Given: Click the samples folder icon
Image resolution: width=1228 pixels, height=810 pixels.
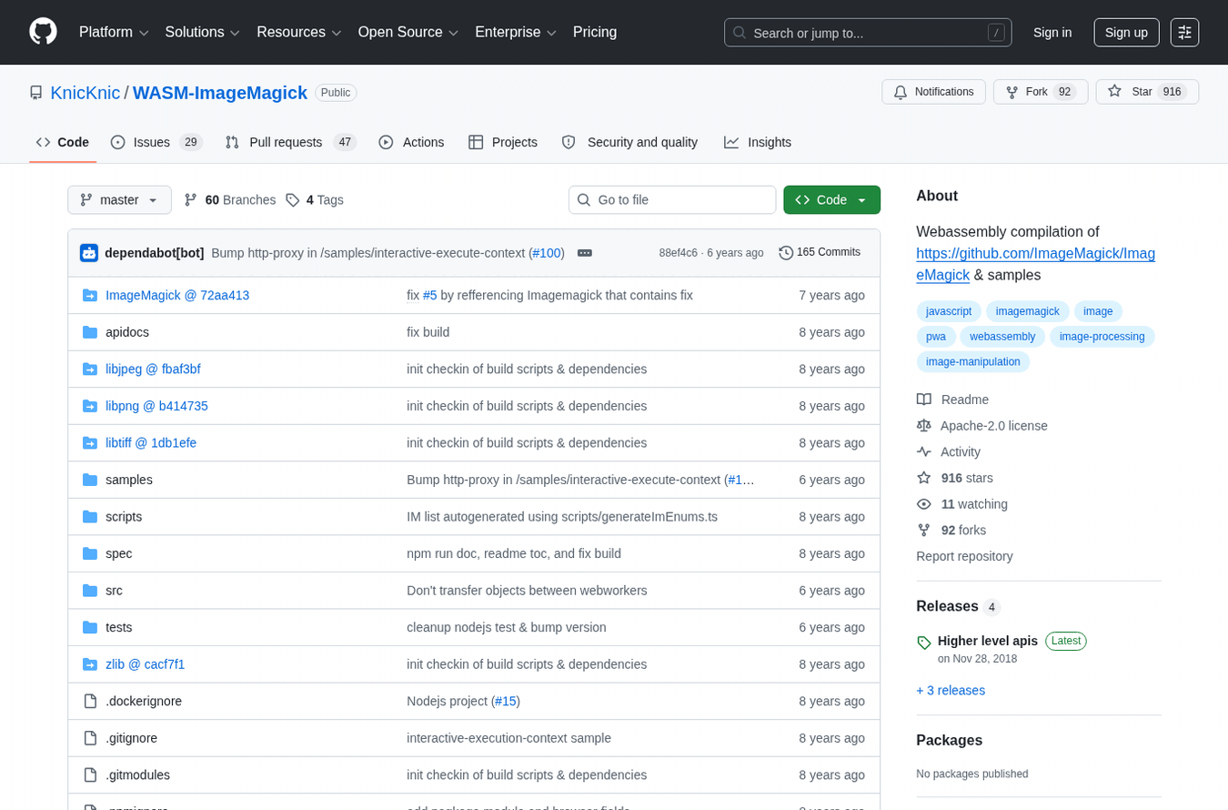Looking at the screenshot, I should 90,480.
